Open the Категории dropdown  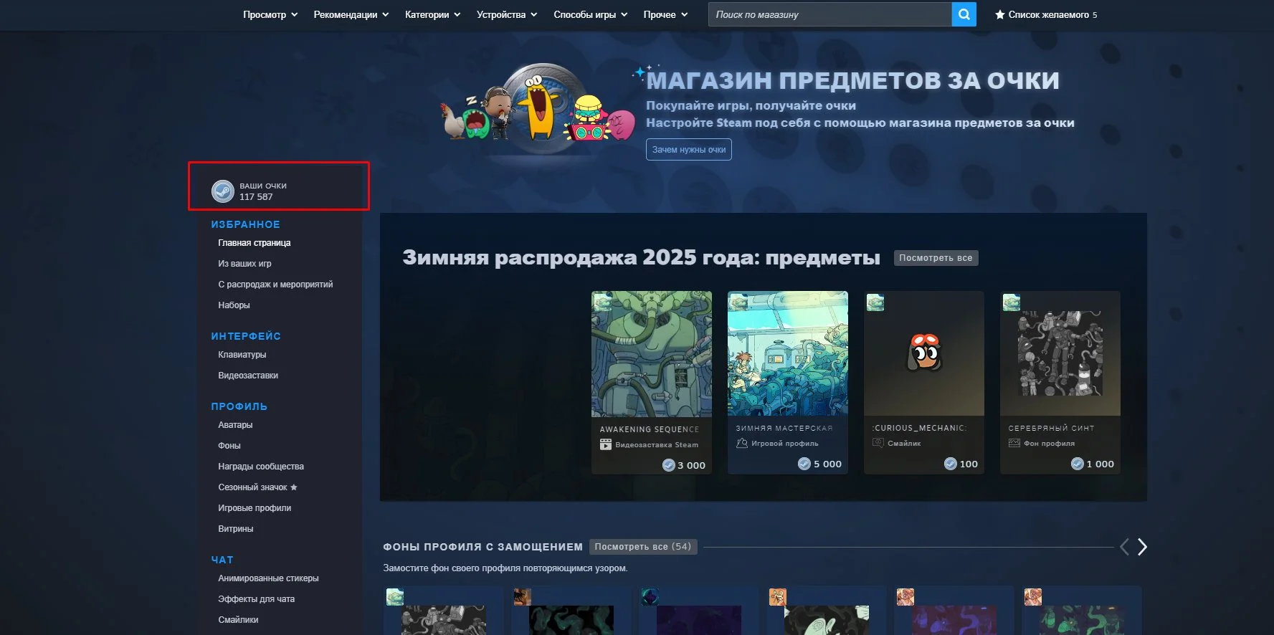[x=433, y=14]
